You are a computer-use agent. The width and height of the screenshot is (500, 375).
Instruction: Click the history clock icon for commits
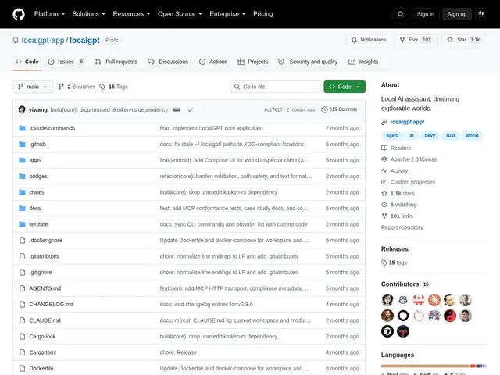click(324, 109)
